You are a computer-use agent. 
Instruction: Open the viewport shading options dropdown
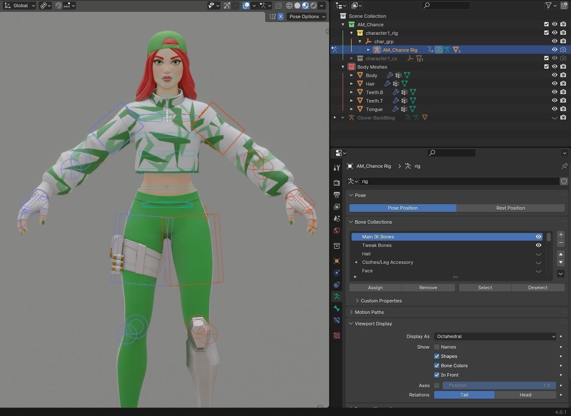[x=322, y=6]
